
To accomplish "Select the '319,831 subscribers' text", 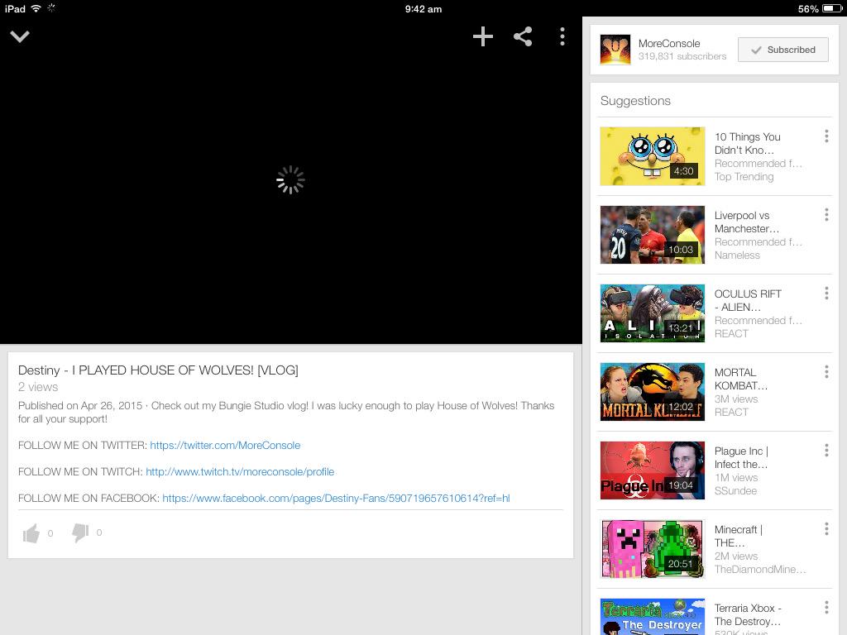I will pyautogui.click(x=682, y=56).
